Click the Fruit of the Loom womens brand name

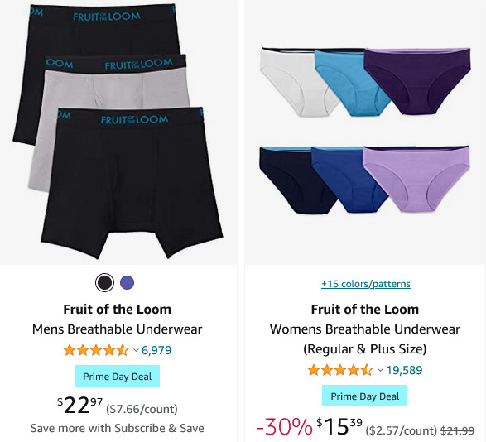pyautogui.click(x=365, y=310)
